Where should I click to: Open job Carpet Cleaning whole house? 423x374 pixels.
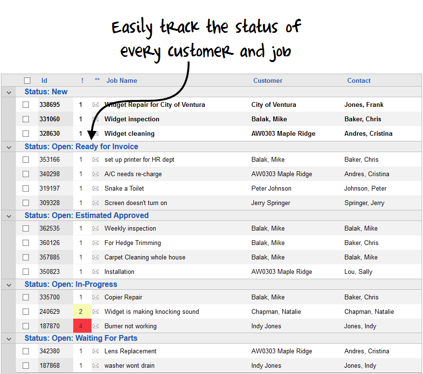point(145,258)
